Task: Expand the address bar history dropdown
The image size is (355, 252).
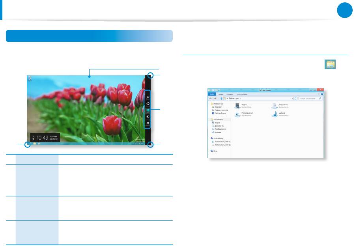Action: click(x=292, y=98)
